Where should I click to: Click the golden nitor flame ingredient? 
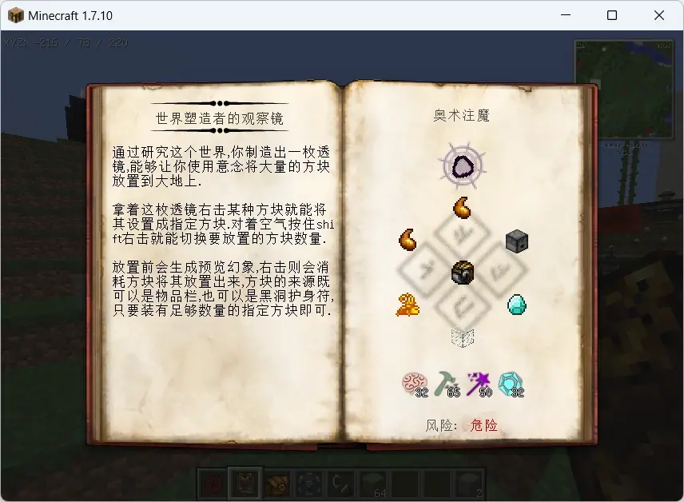click(408, 305)
